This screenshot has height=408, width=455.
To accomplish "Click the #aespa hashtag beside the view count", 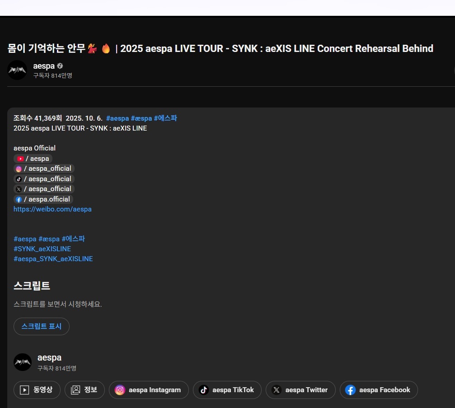I will tap(117, 118).
